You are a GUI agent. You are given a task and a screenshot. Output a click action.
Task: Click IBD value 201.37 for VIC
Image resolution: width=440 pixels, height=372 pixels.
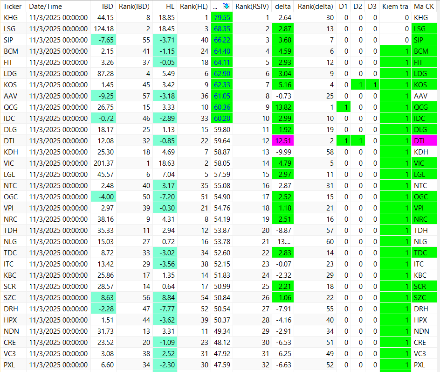pos(103,163)
